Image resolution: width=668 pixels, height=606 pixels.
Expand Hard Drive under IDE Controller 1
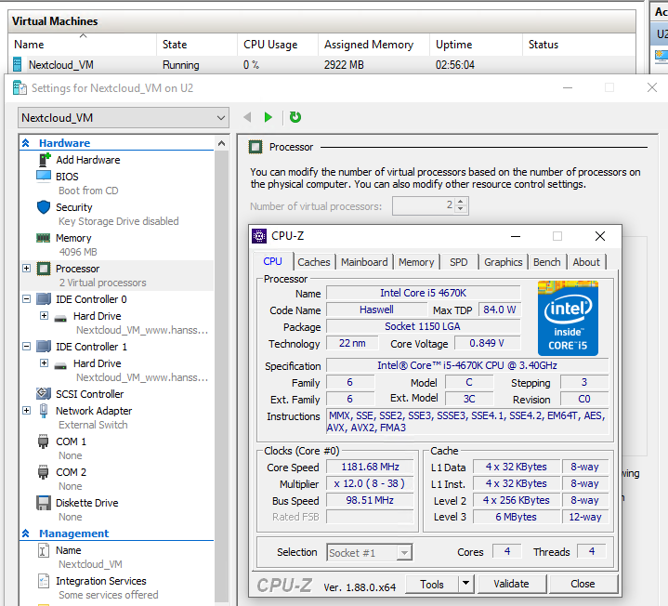[44, 362]
